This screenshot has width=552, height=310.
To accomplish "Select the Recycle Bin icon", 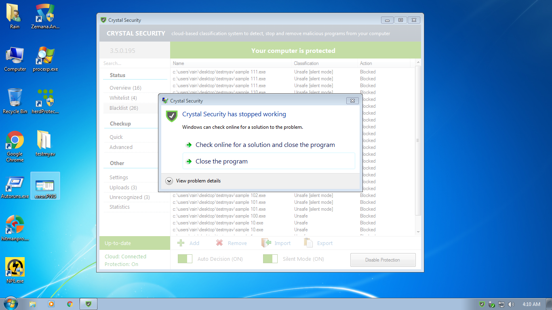I will (x=15, y=101).
